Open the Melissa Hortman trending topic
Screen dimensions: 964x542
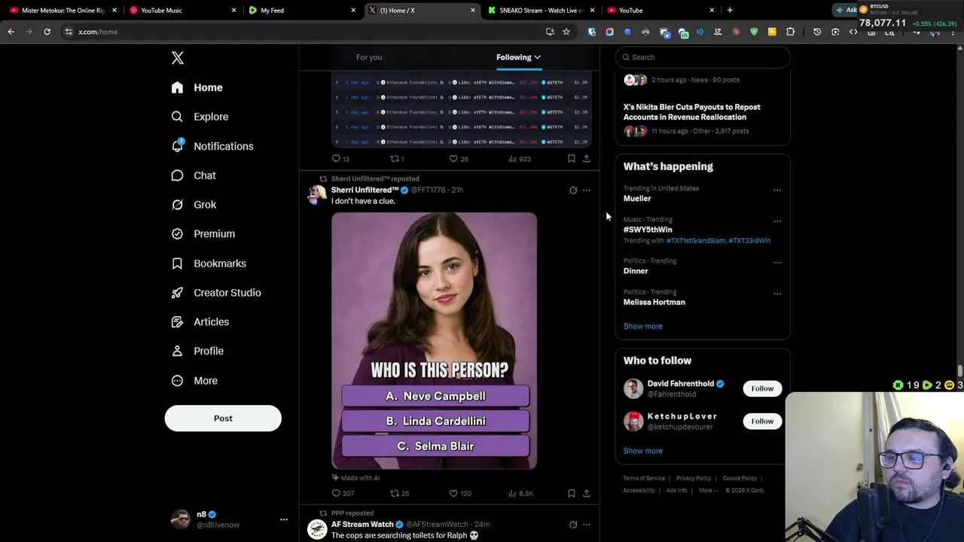pos(654,303)
